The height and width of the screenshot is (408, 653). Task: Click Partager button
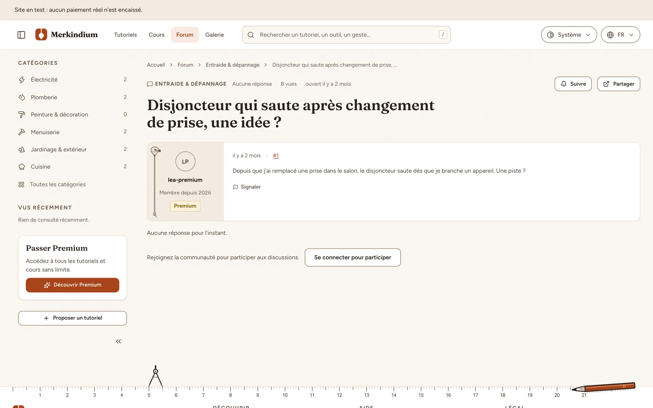619,84
